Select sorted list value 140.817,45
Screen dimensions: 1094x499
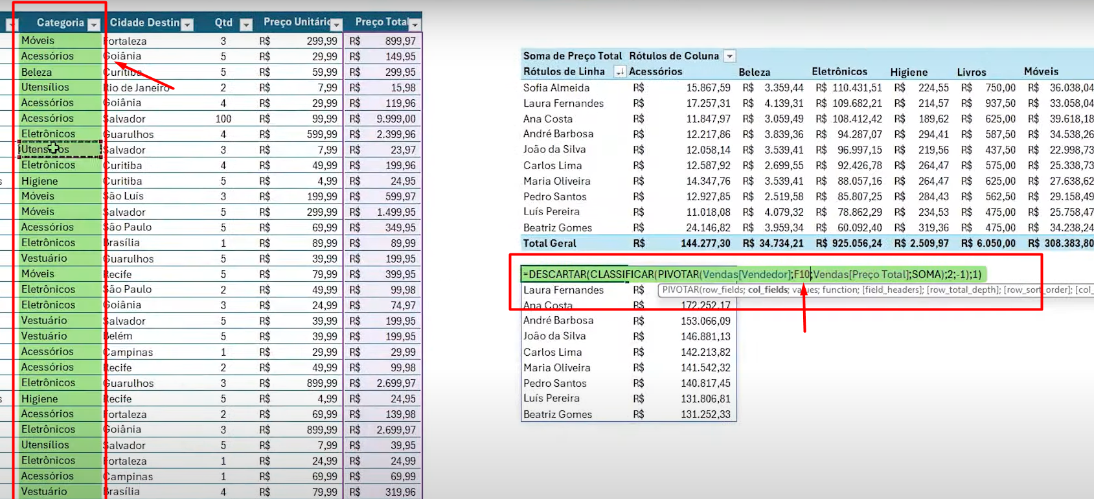tap(705, 383)
